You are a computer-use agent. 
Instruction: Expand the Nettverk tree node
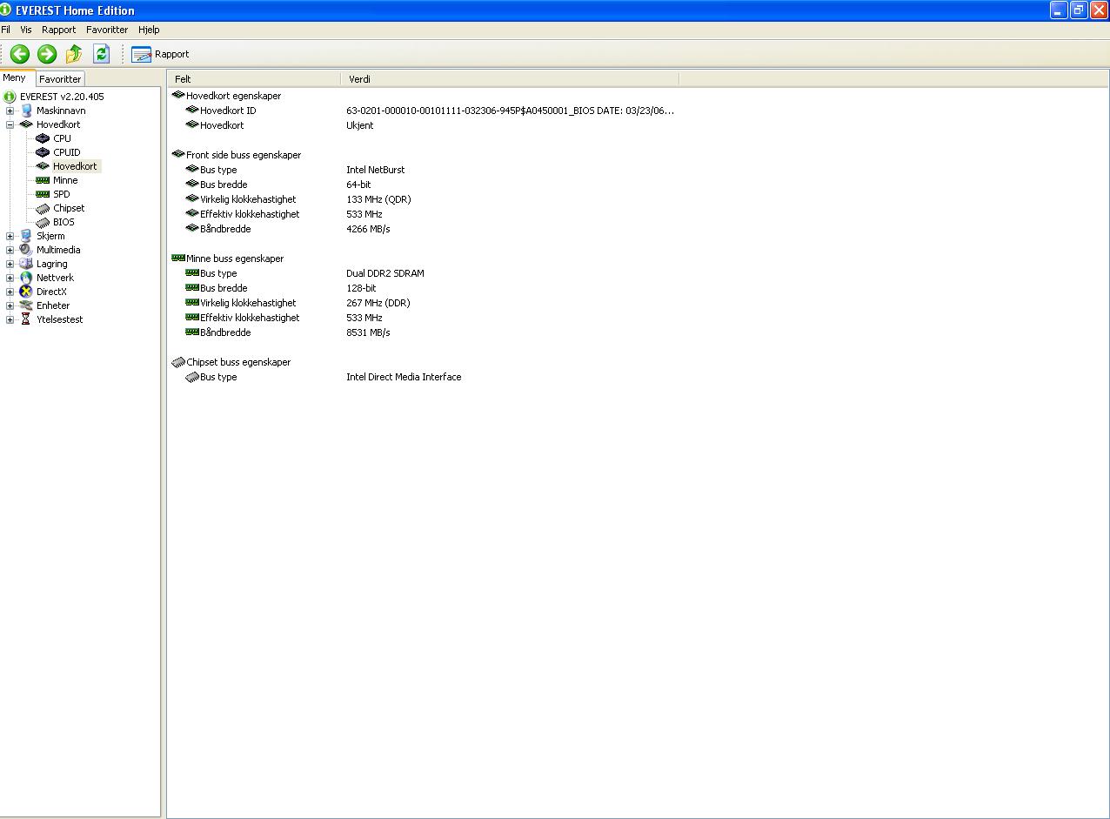pyautogui.click(x=10, y=278)
